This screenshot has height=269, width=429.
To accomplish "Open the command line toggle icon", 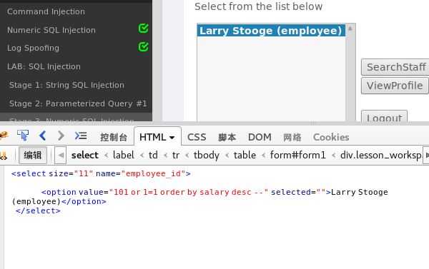I will tap(81, 136).
